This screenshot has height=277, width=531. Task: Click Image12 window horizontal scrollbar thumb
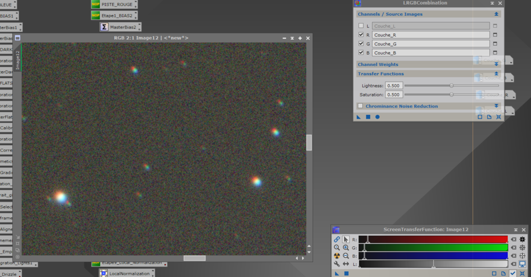[194, 258]
